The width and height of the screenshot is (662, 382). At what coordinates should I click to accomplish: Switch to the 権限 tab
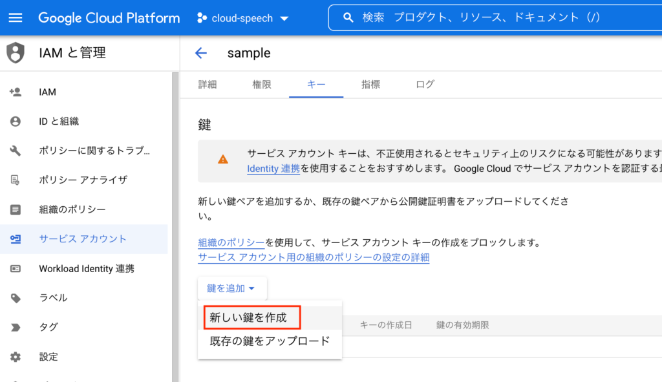(262, 84)
